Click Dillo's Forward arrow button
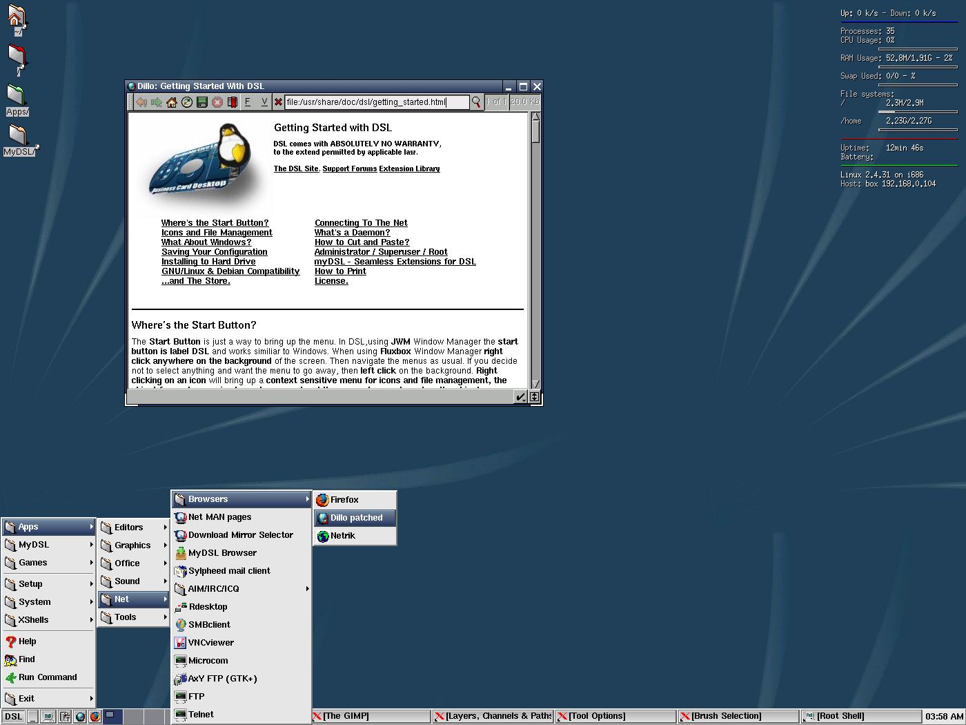 point(157,102)
